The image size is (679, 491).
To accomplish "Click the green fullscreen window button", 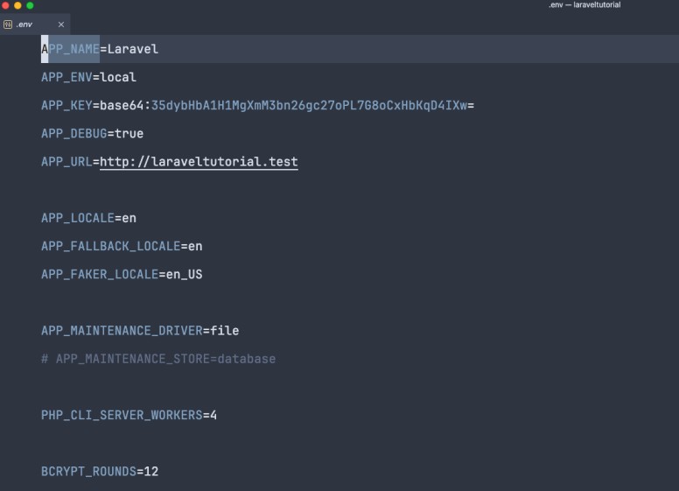I will [x=30, y=5].
